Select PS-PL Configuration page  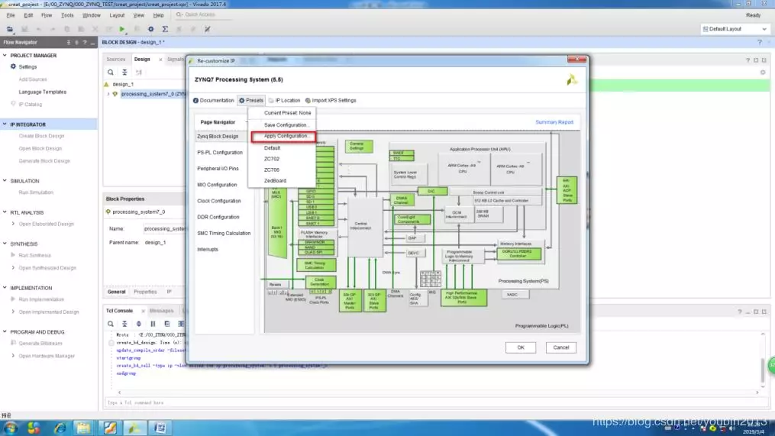point(220,153)
